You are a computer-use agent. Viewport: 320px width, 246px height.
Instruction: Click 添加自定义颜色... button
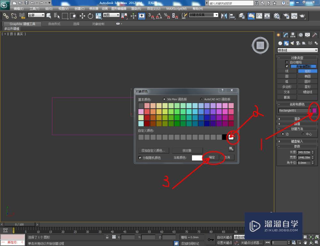point(153,151)
